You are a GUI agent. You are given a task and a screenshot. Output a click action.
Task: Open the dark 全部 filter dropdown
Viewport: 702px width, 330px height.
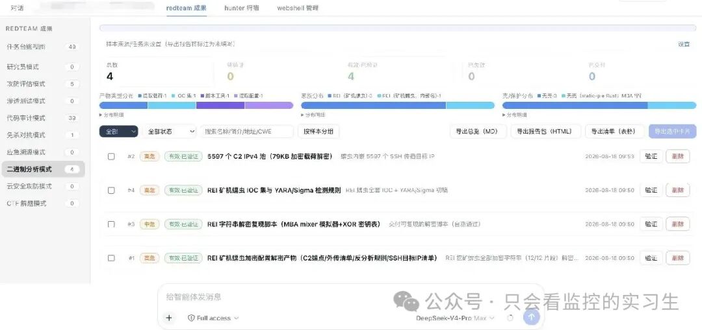pyautogui.click(x=119, y=131)
